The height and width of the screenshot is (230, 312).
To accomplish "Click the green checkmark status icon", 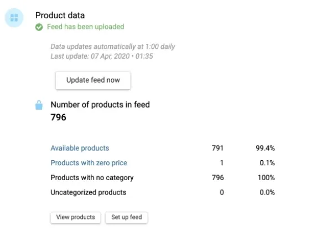I will (39, 27).
